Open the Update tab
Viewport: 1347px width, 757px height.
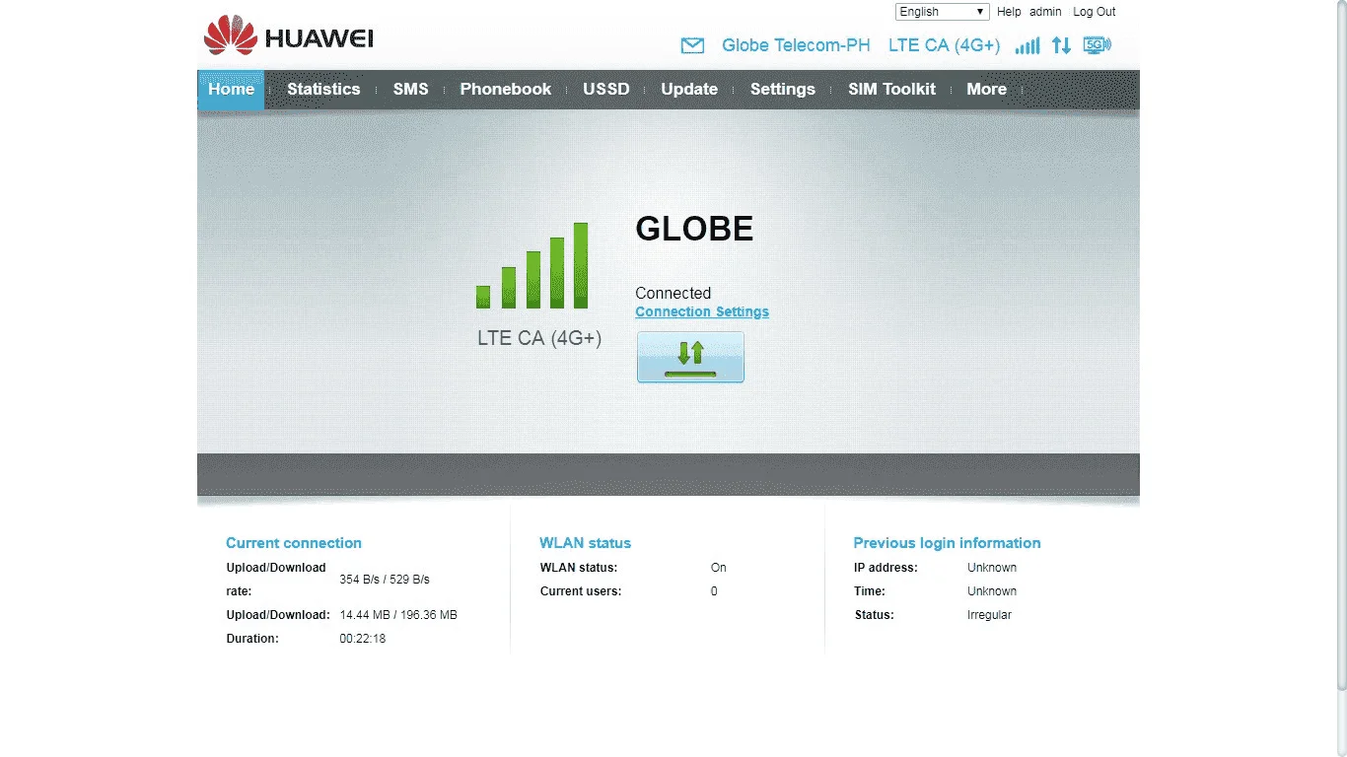point(689,89)
